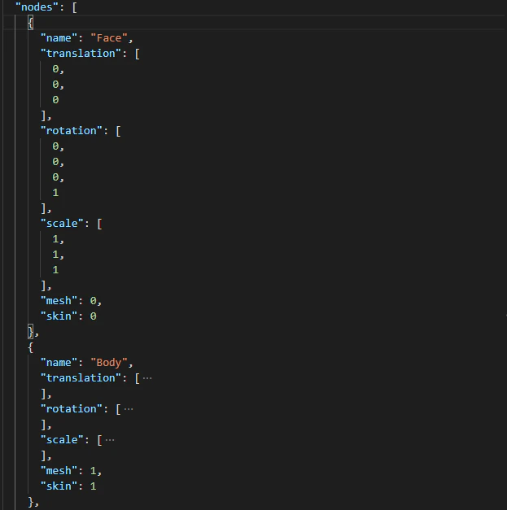
Task: Click the "mesh": 1 line's key
Action: click(59, 471)
